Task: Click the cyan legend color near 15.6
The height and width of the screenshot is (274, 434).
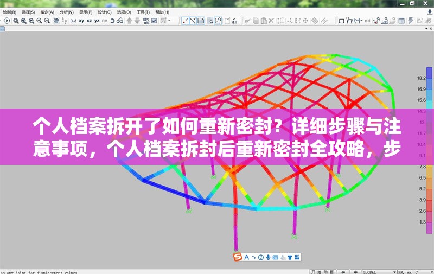Action: (x=429, y=104)
